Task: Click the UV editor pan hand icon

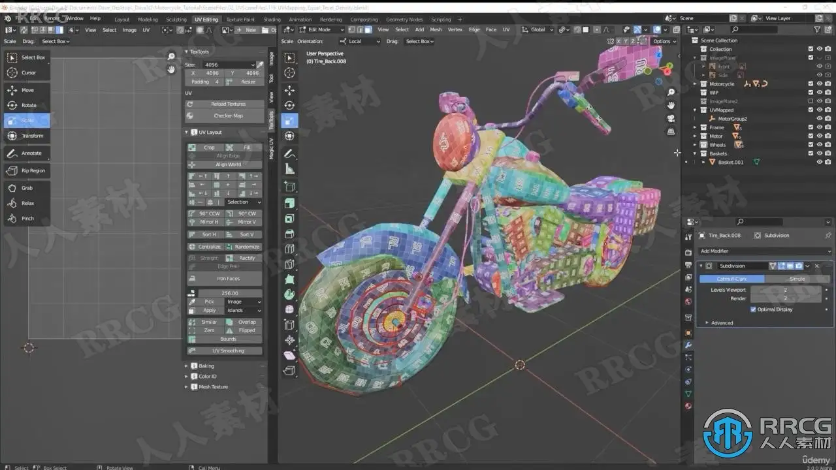Action: [172, 69]
